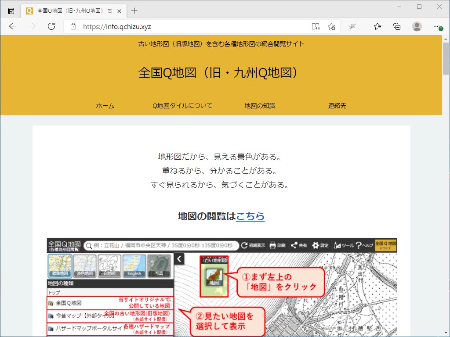Click the 全国Q地図 icon in the map list
450x337 pixels.
click(x=51, y=303)
